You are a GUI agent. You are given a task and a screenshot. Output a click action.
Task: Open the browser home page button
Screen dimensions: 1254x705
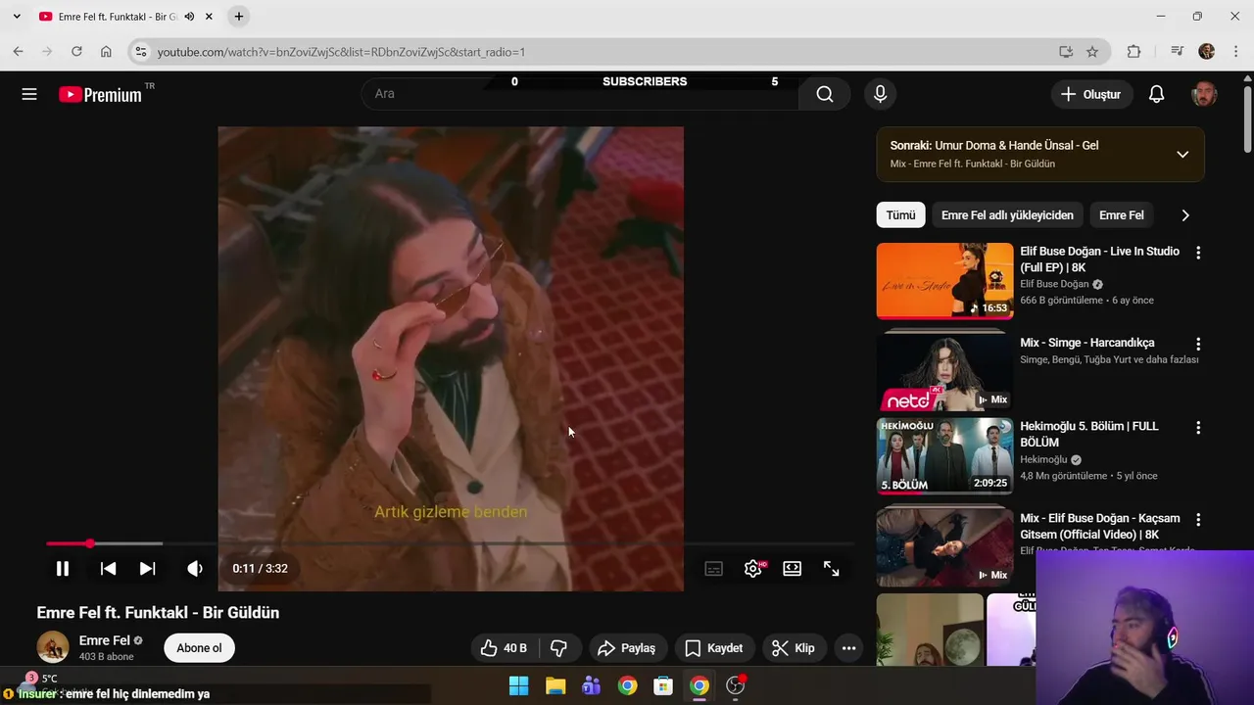point(106,52)
